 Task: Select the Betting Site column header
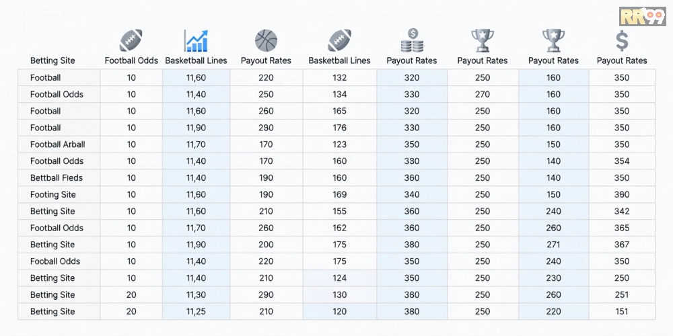coord(52,61)
